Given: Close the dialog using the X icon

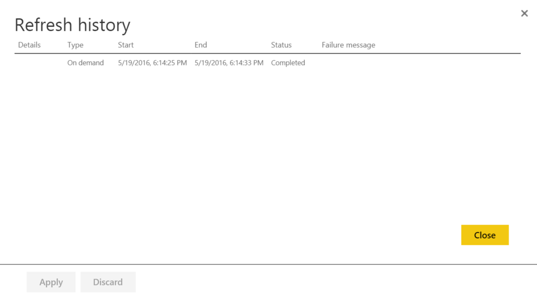Looking at the screenshot, I should (x=524, y=13).
